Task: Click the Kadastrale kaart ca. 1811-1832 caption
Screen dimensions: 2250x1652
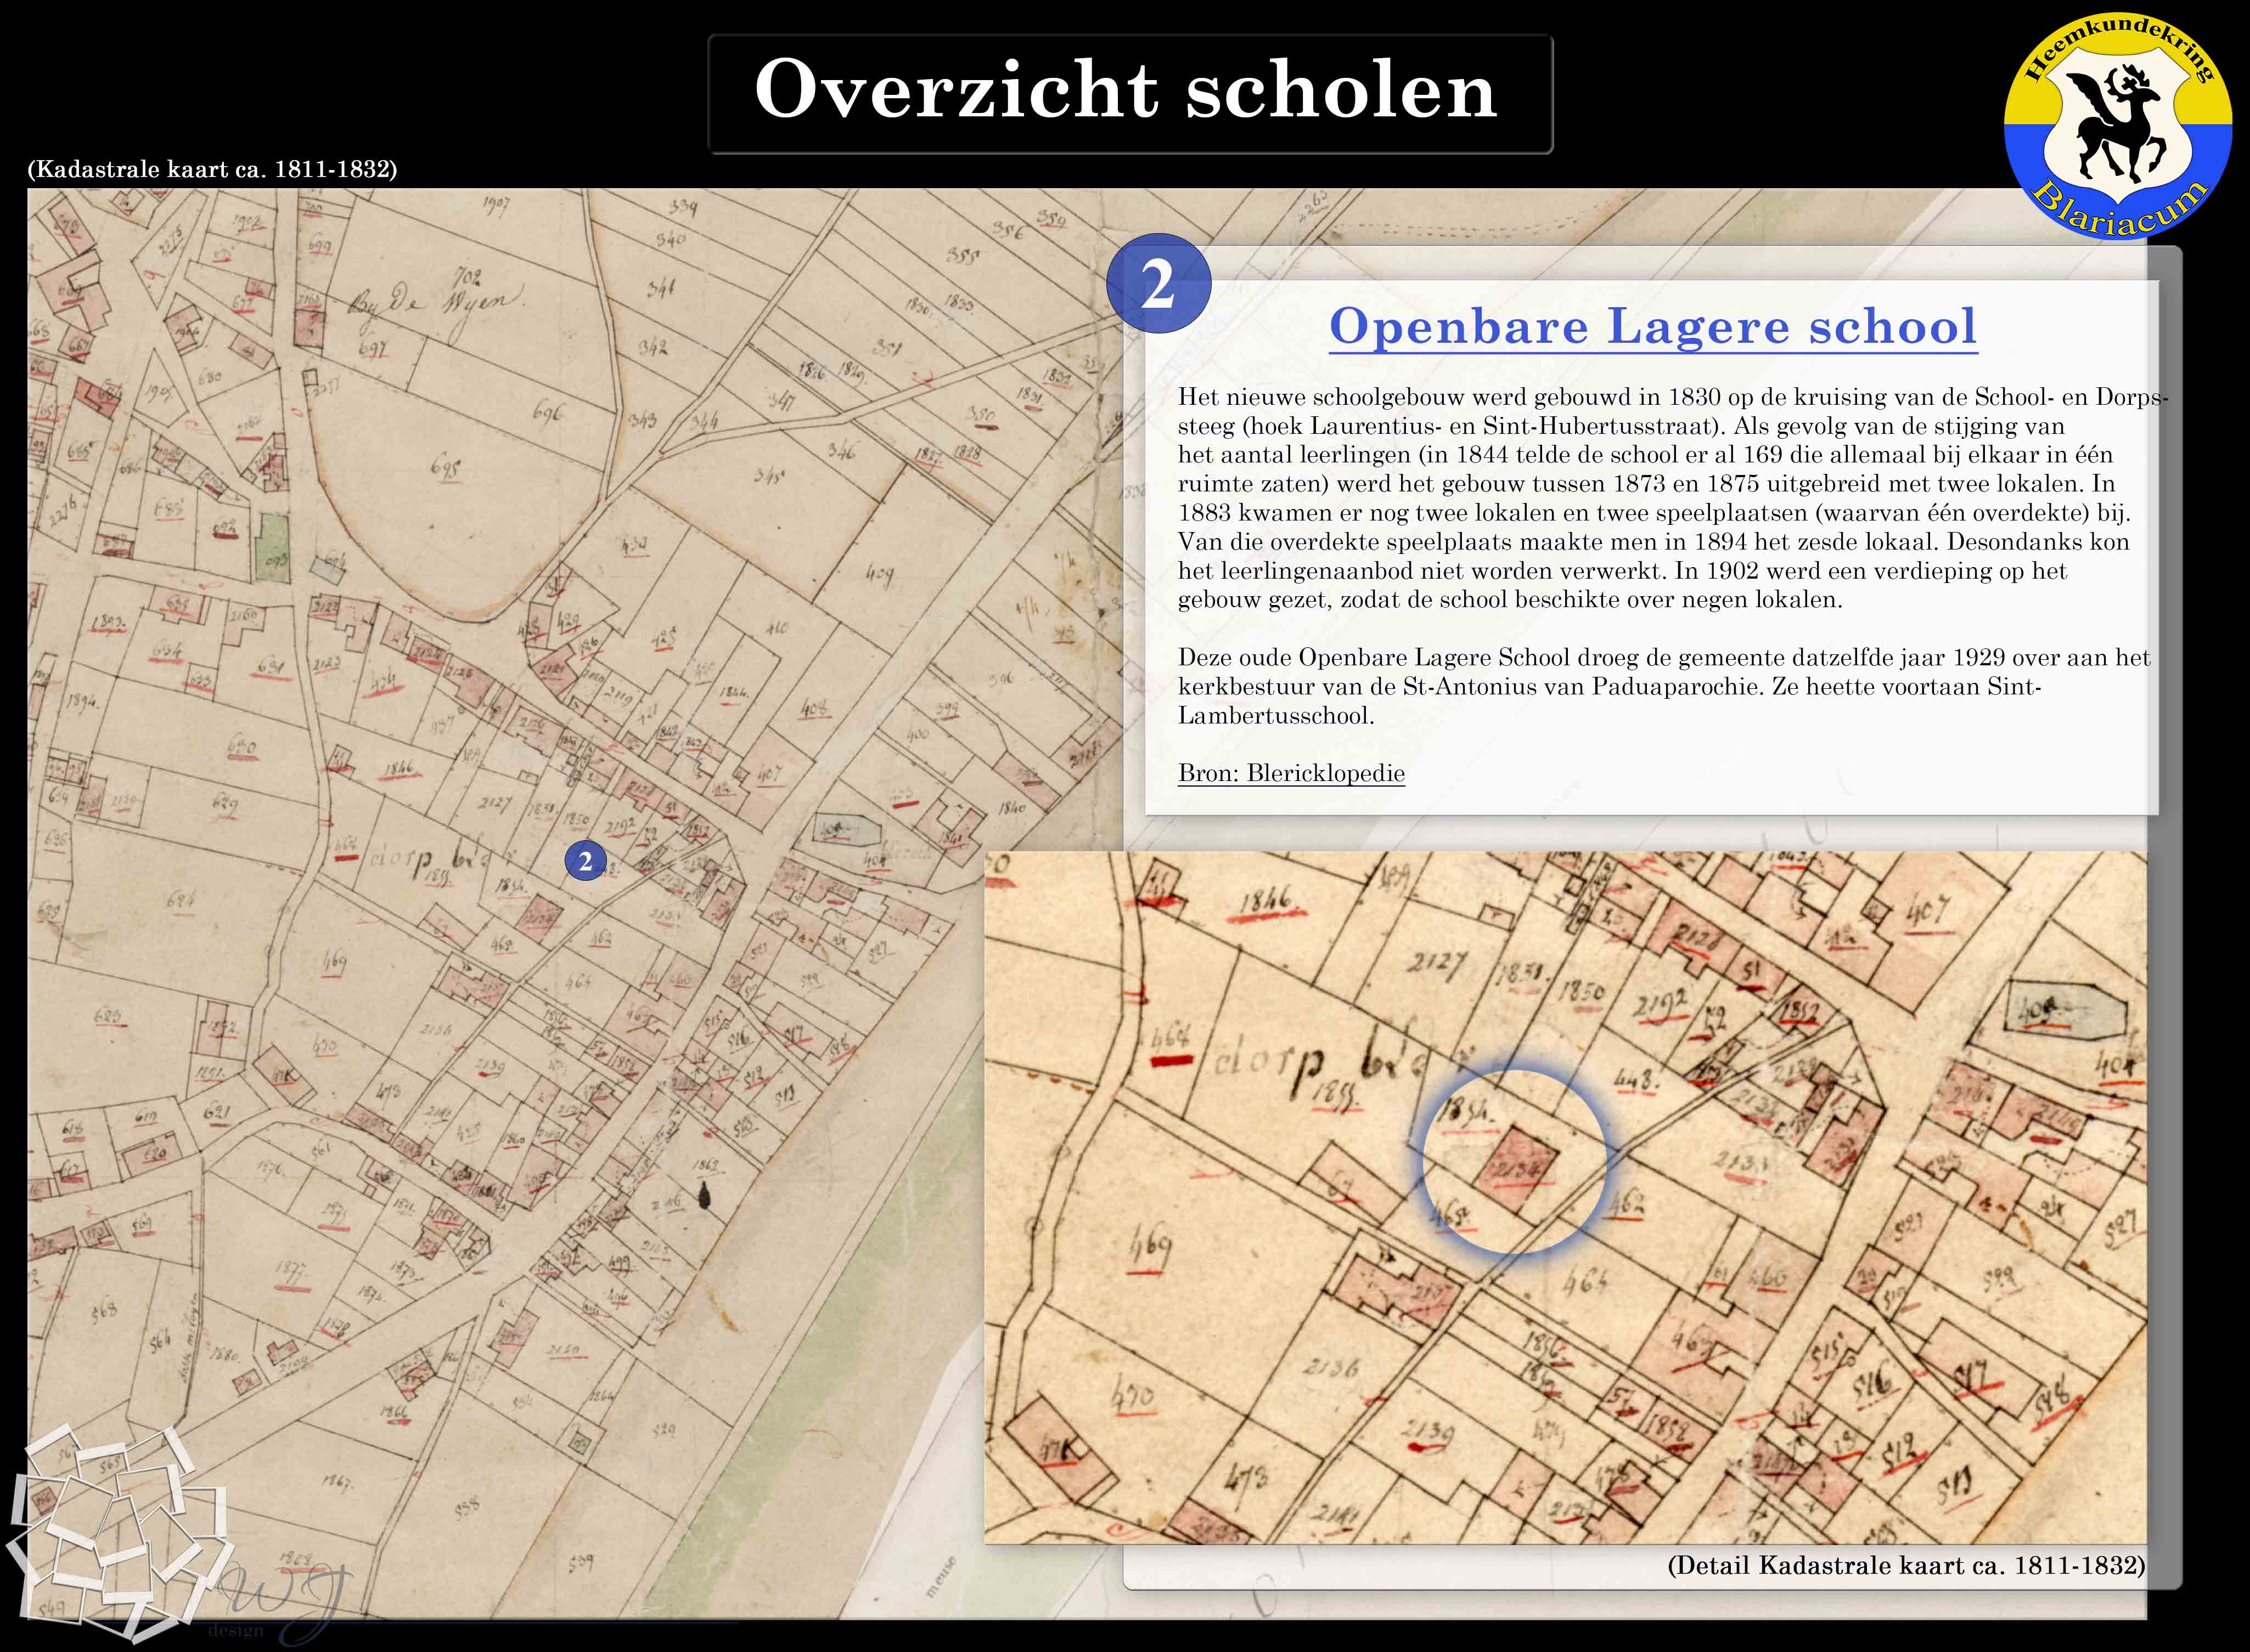Action: tap(212, 169)
